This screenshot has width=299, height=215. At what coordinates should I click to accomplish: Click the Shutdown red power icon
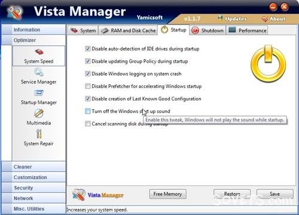pos(195,30)
